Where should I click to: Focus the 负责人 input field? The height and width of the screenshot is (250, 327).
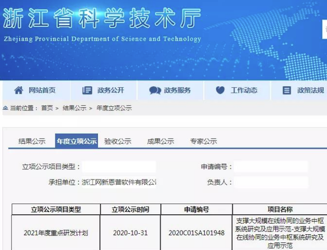(271, 182)
